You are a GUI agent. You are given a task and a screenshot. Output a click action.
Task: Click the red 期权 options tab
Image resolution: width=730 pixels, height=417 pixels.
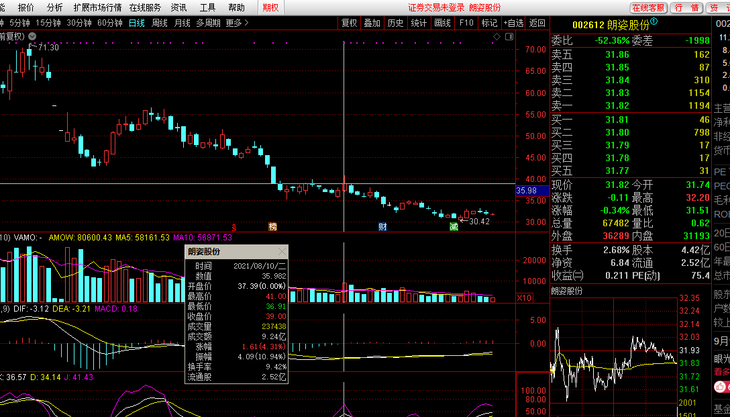(x=270, y=7)
